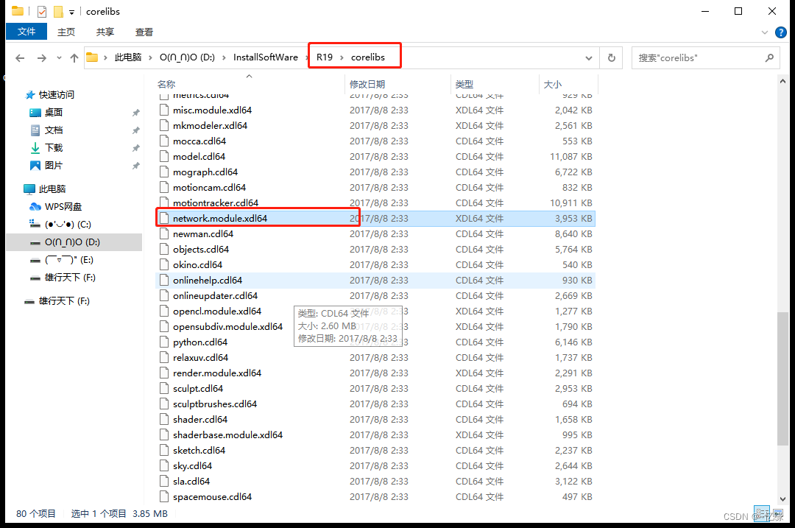
Task: Click the file icon of sculpt.cdl64
Action: (x=163, y=389)
